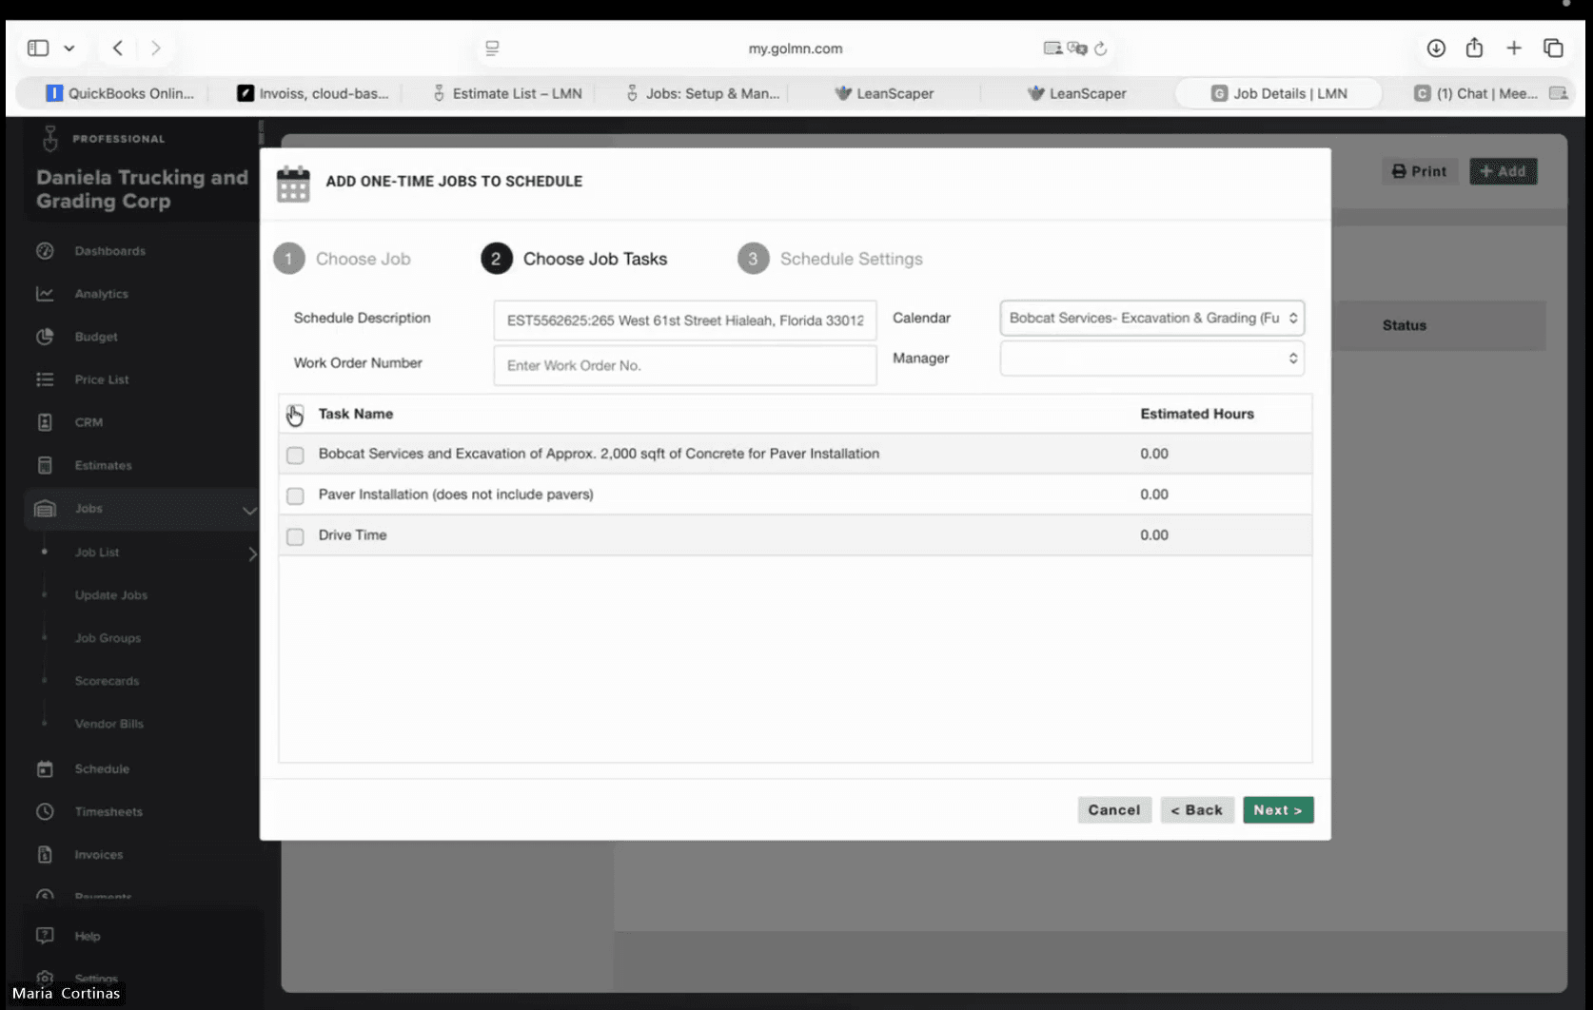The height and width of the screenshot is (1010, 1593).
Task: Click the Work Order Number field
Action: (x=685, y=365)
